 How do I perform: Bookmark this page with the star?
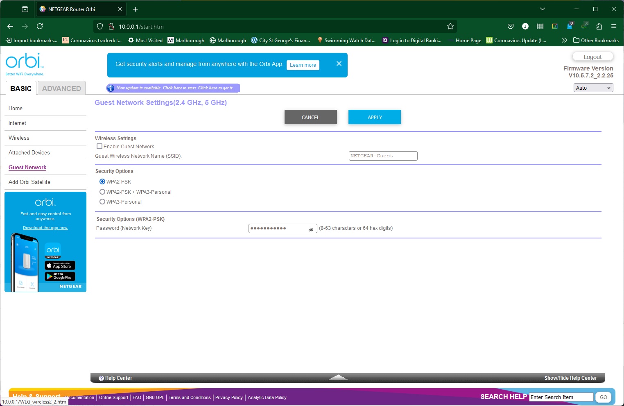450,26
